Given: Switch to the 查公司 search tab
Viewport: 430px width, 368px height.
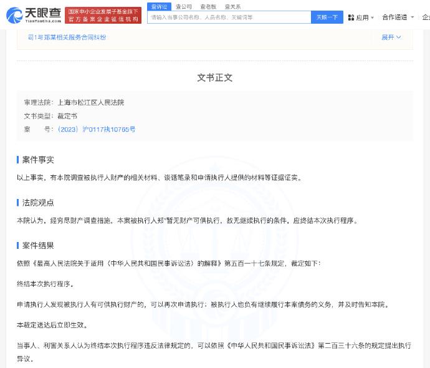Looking at the screenshot, I should [x=183, y=6].
